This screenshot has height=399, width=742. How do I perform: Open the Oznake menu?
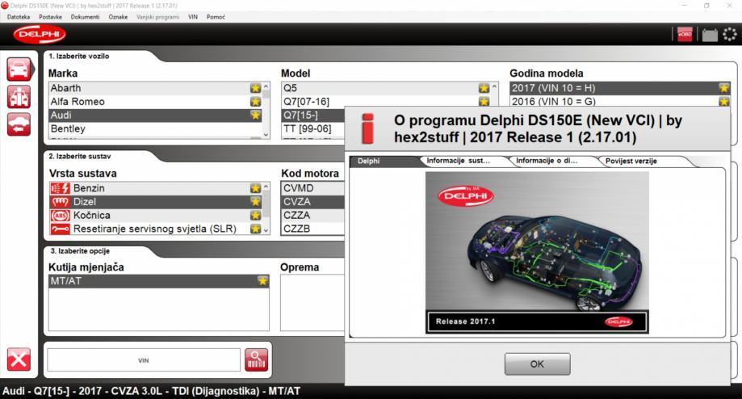pyautogui.click(x=118, y=17)
